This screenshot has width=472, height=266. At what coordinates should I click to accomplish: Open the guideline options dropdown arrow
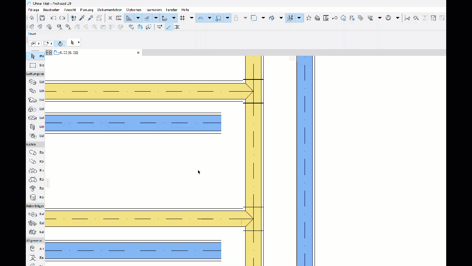pos(138,18)
